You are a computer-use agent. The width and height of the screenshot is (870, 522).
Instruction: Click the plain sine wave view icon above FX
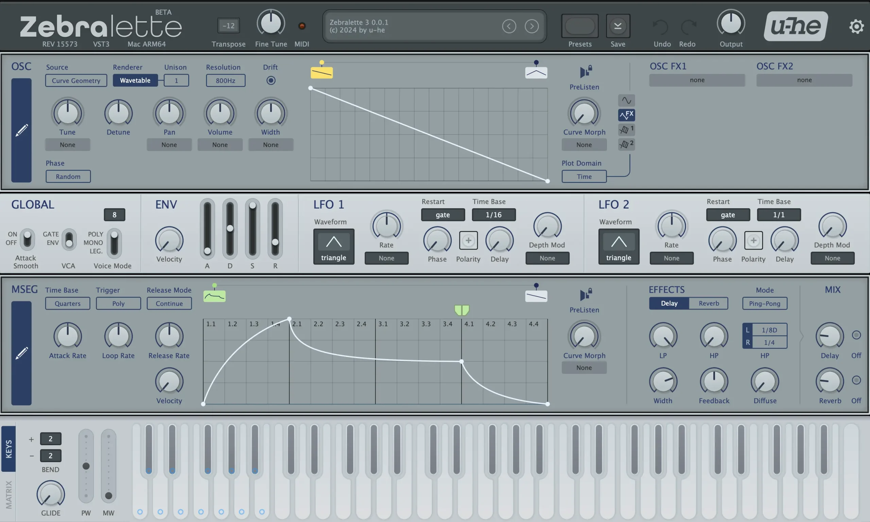(626, 100)
